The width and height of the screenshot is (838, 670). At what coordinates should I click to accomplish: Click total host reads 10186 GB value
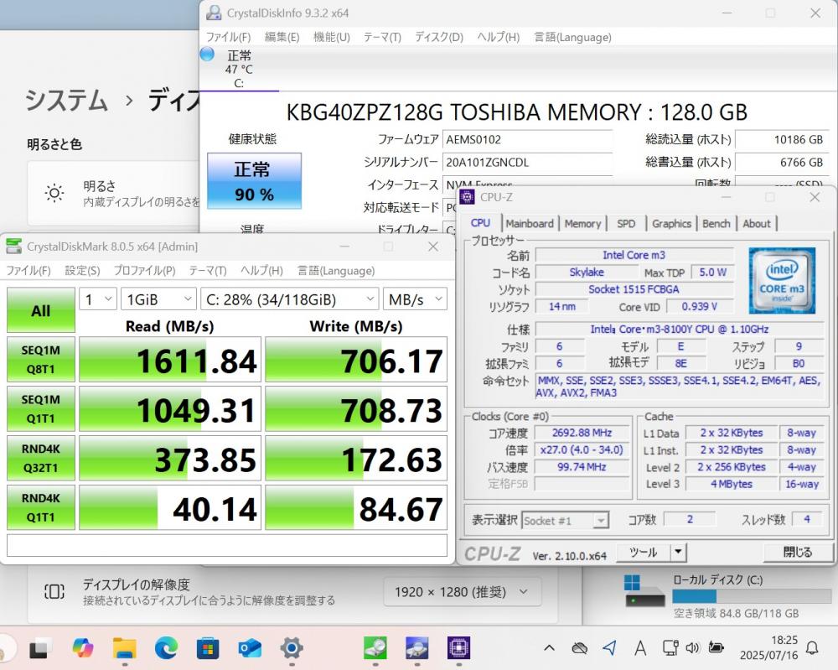pyautogui.click(x=781, y=139)
